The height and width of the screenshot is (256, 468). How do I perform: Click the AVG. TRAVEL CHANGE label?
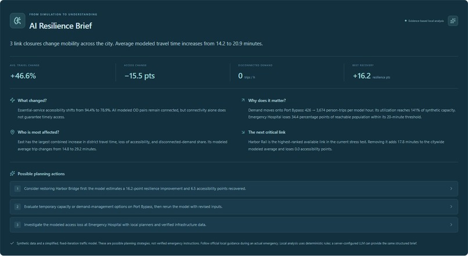pyautogui.click(x=25, y=65)
